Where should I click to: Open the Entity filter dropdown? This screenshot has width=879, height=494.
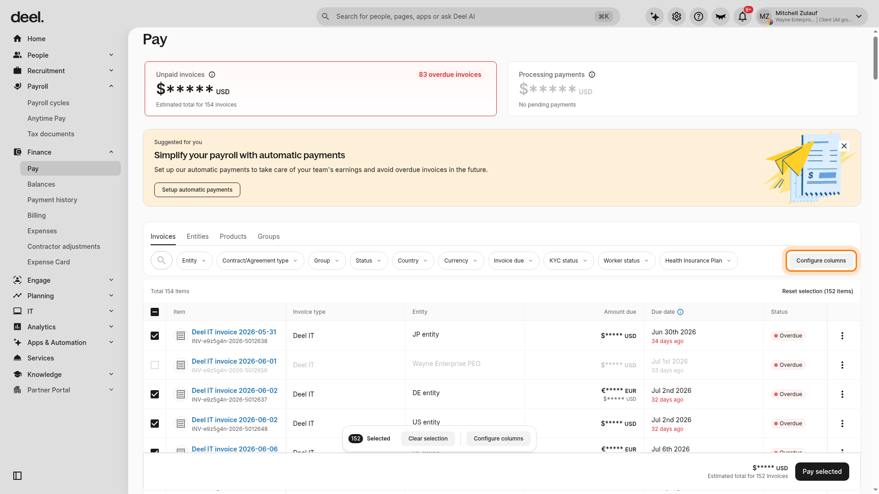(194, 261)
